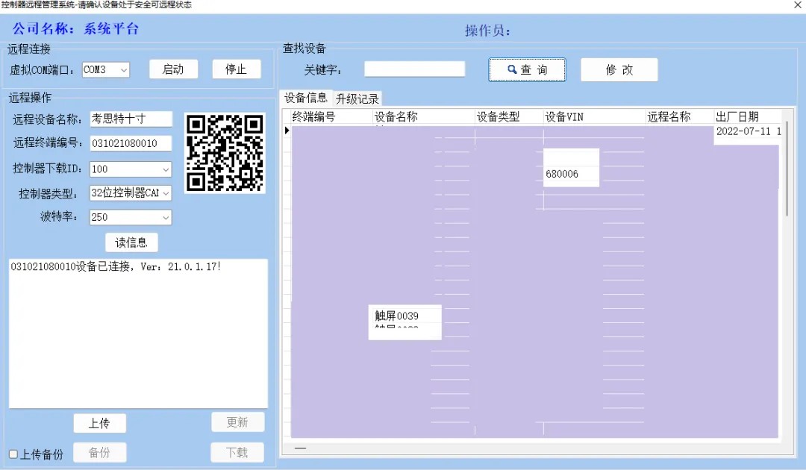Click the vertical scrollbar of device table

coord(786,172)
